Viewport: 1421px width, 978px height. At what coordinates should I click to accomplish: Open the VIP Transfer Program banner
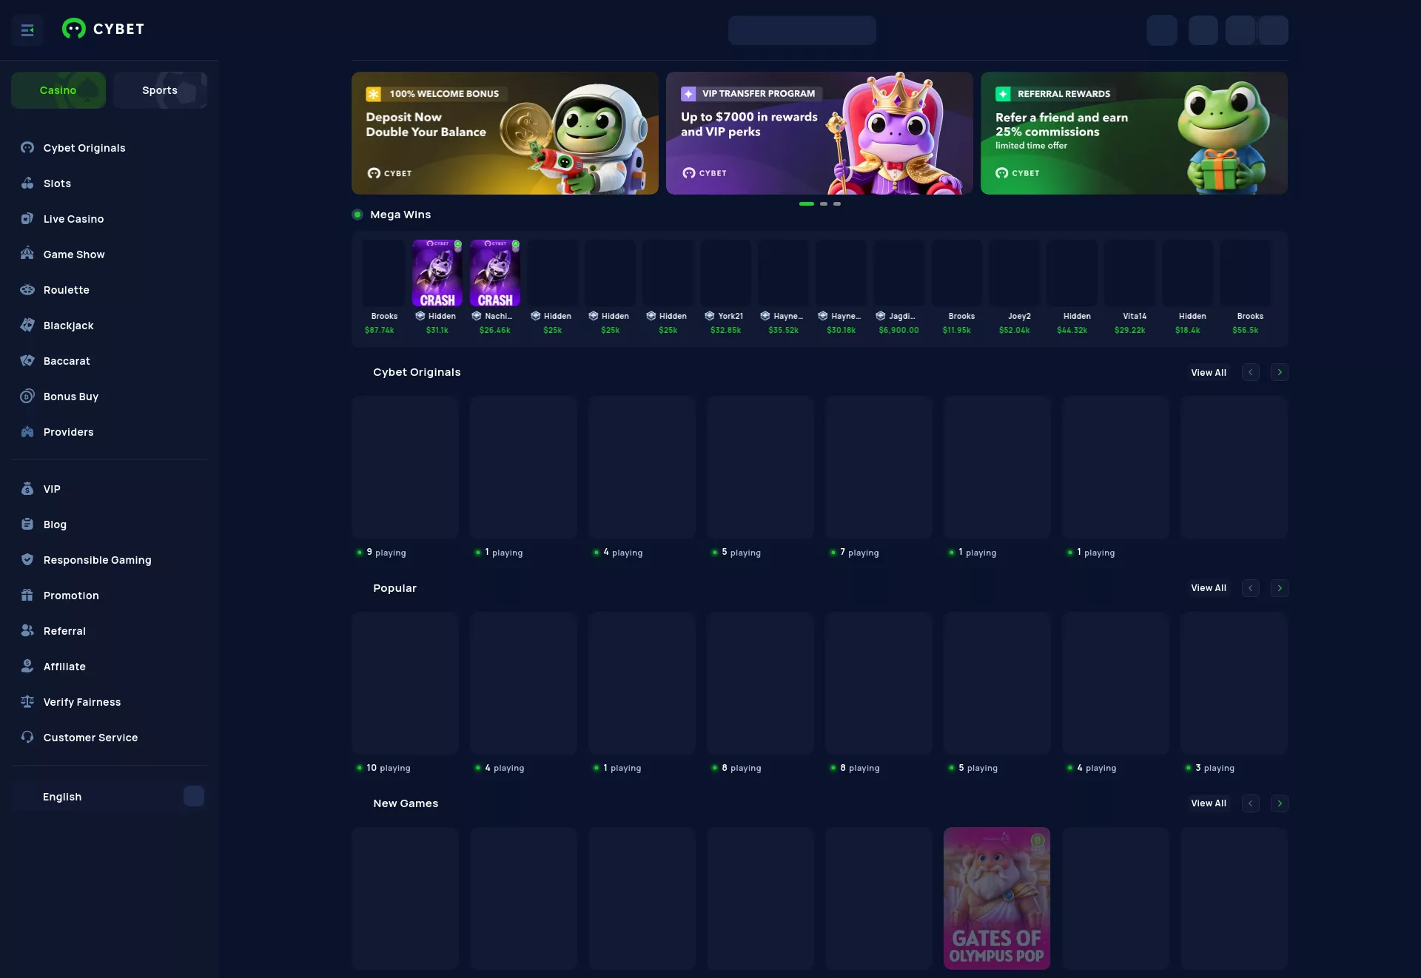(x=819, y=133)
